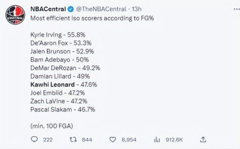Share the tweet using the upload icon
This screenshot has width=240, height=149.
(203, 139)
